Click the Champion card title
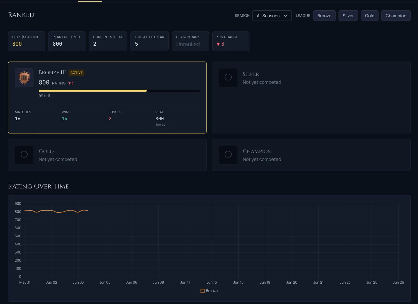Screen dimensions: 418x304 pos(257,151)
